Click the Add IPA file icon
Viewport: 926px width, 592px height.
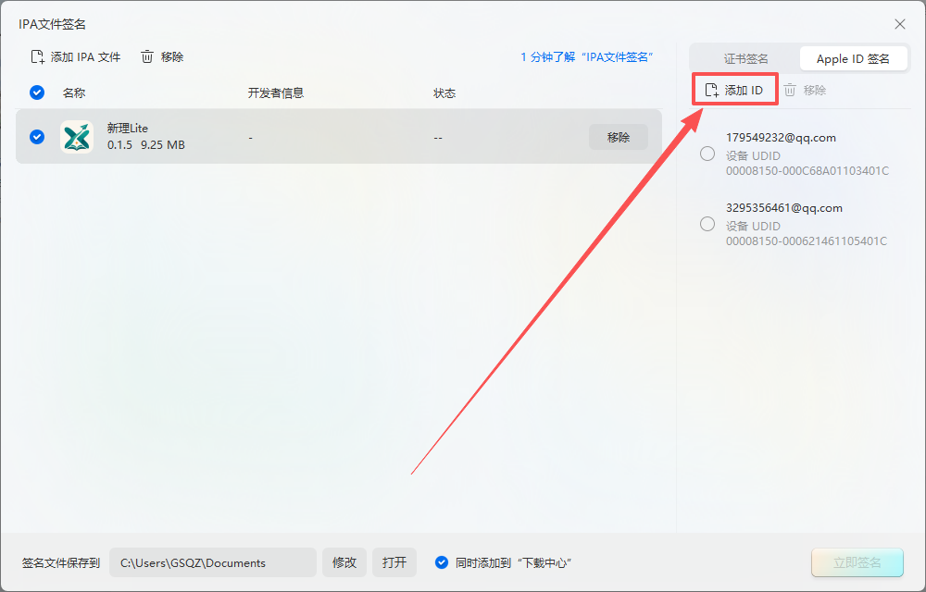(x=37, y=57)
